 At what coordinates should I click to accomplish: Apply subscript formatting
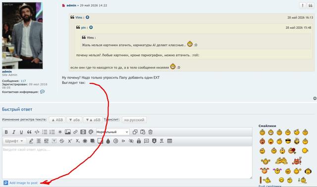click(78, 141)
